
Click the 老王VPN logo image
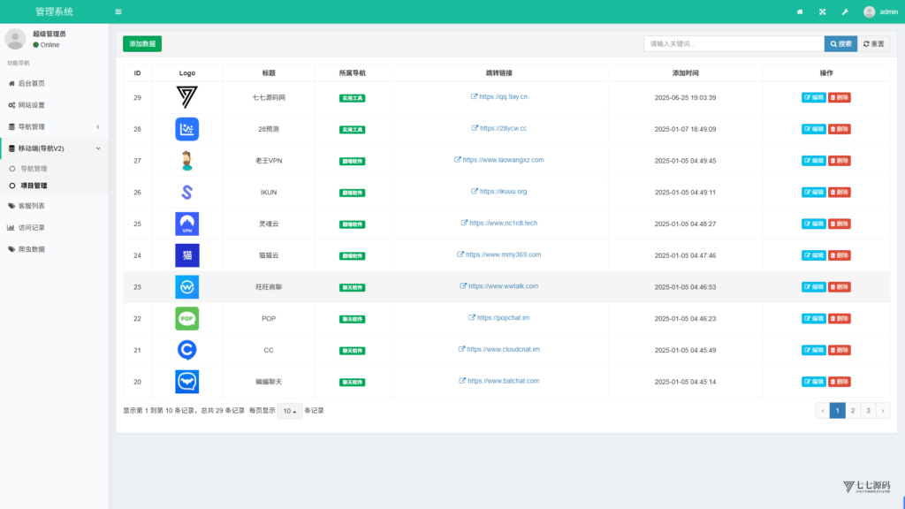click(x=187, y=161)
